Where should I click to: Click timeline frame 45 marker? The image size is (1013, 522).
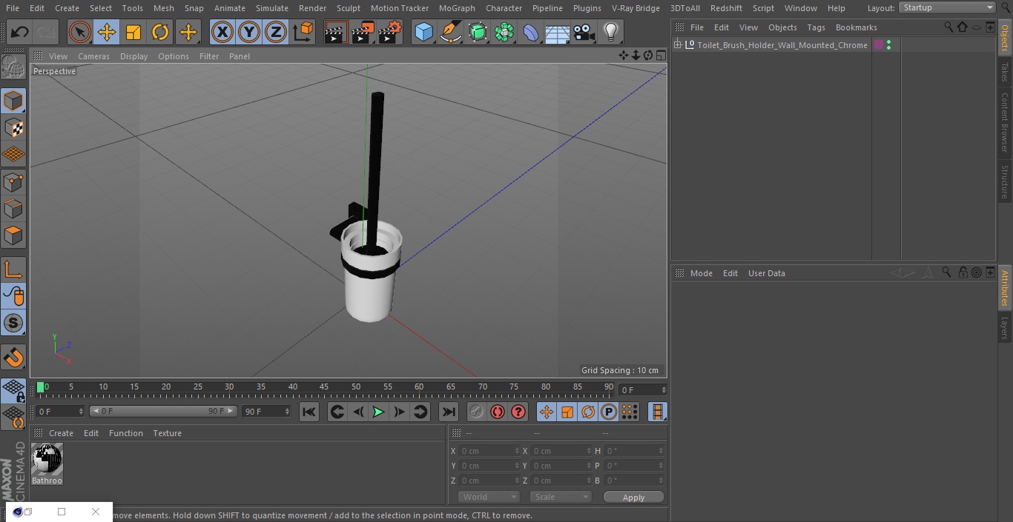click(324, 387)
